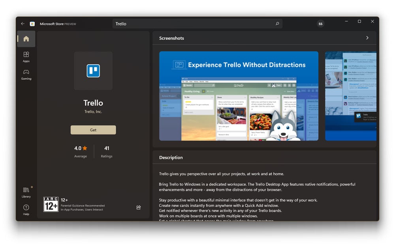Open the Library in sidebar
Viewport: 395px width, 246px height.
point(26,192)
